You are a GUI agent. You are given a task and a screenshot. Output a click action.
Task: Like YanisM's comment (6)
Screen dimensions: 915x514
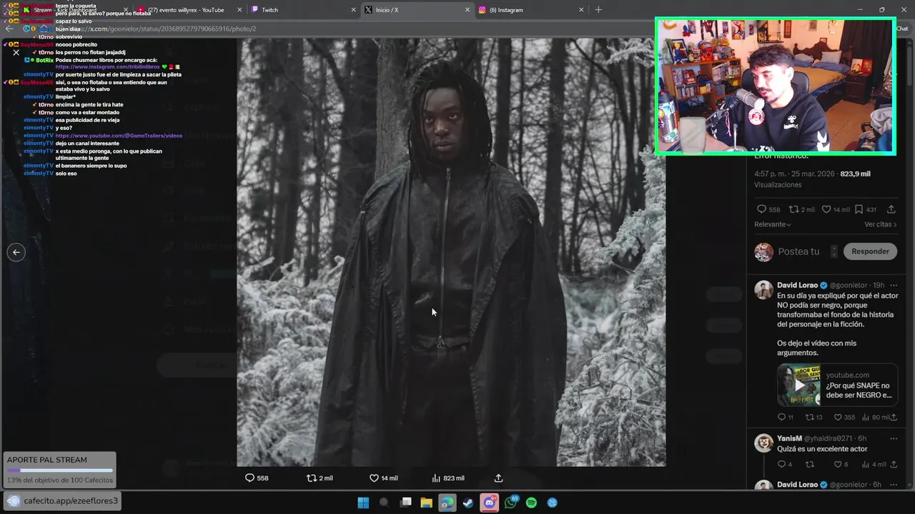838,465
